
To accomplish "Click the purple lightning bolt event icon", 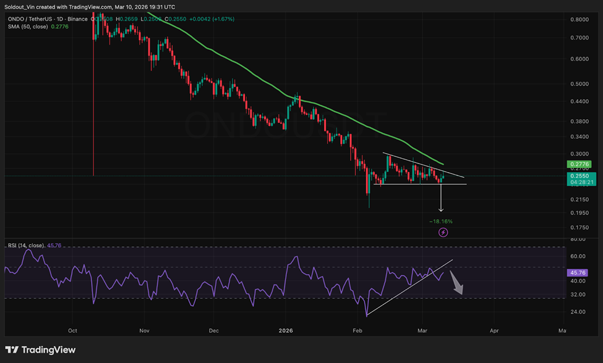I will (x=443, y=232).
